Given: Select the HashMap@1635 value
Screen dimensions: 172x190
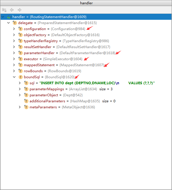Looking at the screenshot, I should pyautogui.click(x=85, y=101).
